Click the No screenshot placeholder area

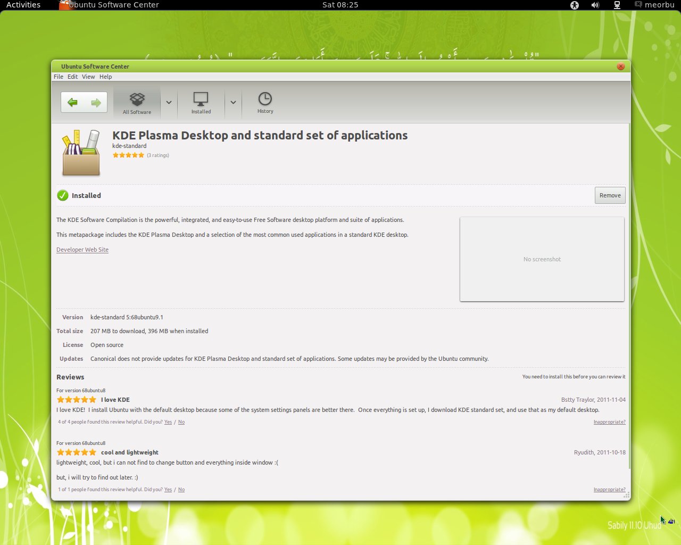coord(542,259)
